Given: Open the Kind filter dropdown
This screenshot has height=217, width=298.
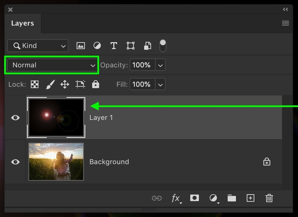Looking at the screenshot, I should [38, 46].
